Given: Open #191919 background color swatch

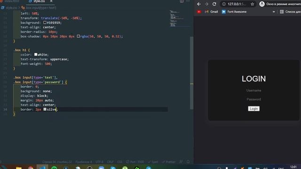Looking at the screenshot, I should (x=45, y=23).
